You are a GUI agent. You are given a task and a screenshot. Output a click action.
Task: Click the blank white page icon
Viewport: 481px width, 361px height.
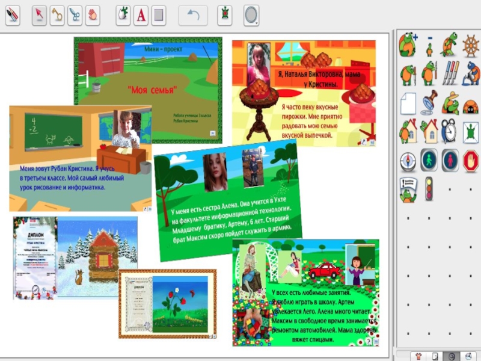pyautogui.click(x=408, y=103)
